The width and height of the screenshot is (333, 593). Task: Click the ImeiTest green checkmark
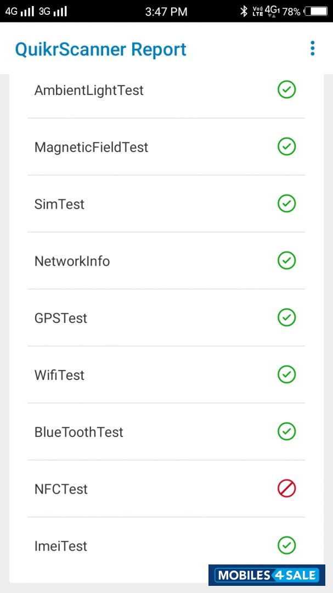pos(286,545)
